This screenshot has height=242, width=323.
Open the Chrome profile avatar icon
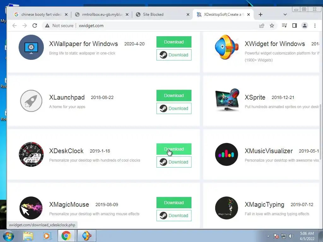305,26
